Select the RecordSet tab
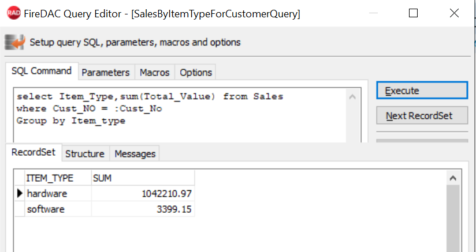The image size is (476, 252). click(x=34, y=152)
